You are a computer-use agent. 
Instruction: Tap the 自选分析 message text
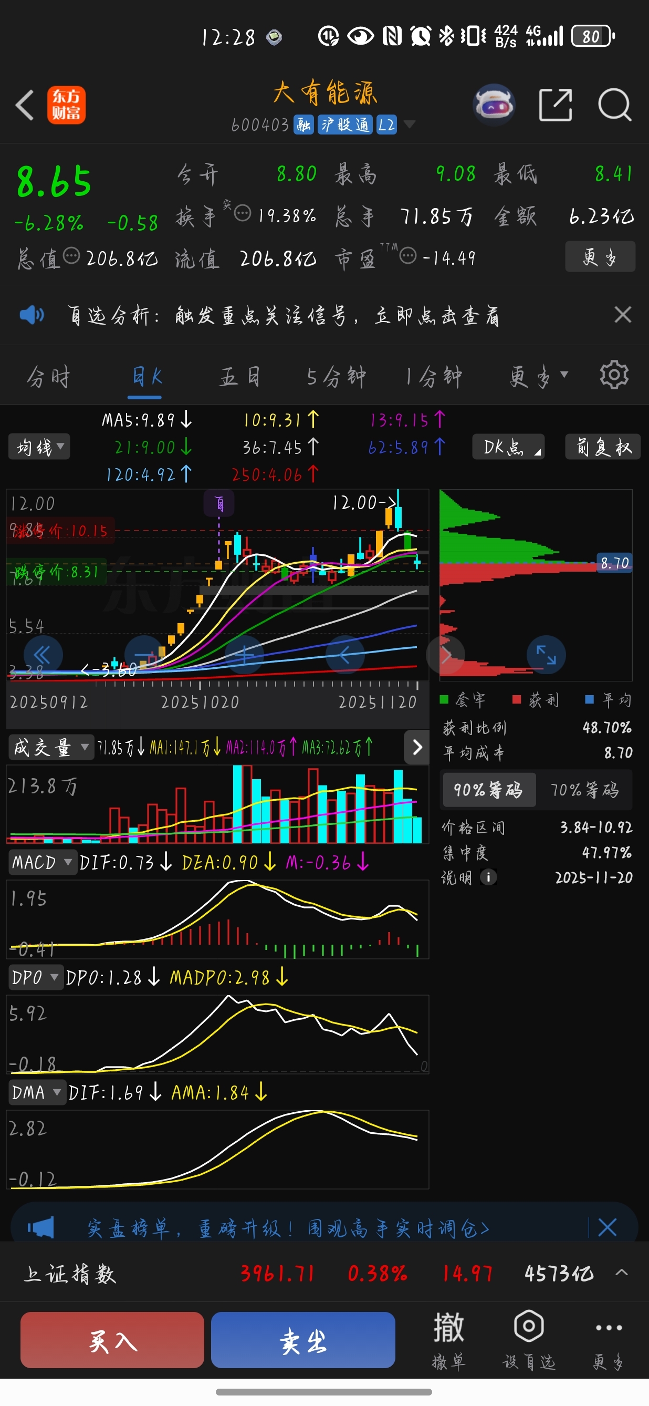click(284, 315)
